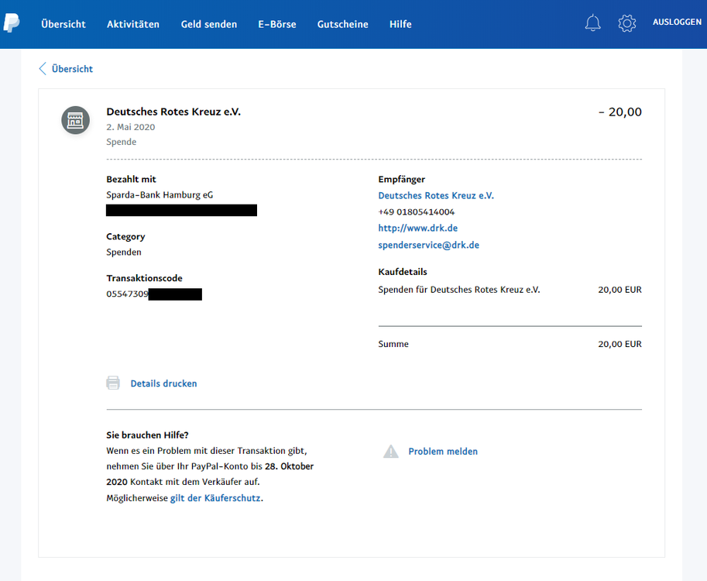Select E-Börse in top navigation
Image resolution: width=707 pixels, height=581 pixels.
point(277,24)
